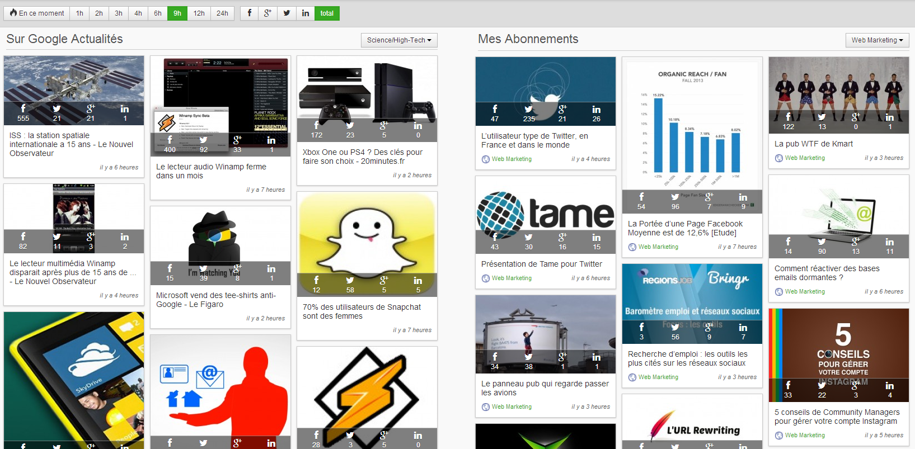Select the 4h time filter

click(x=138, y=13)
